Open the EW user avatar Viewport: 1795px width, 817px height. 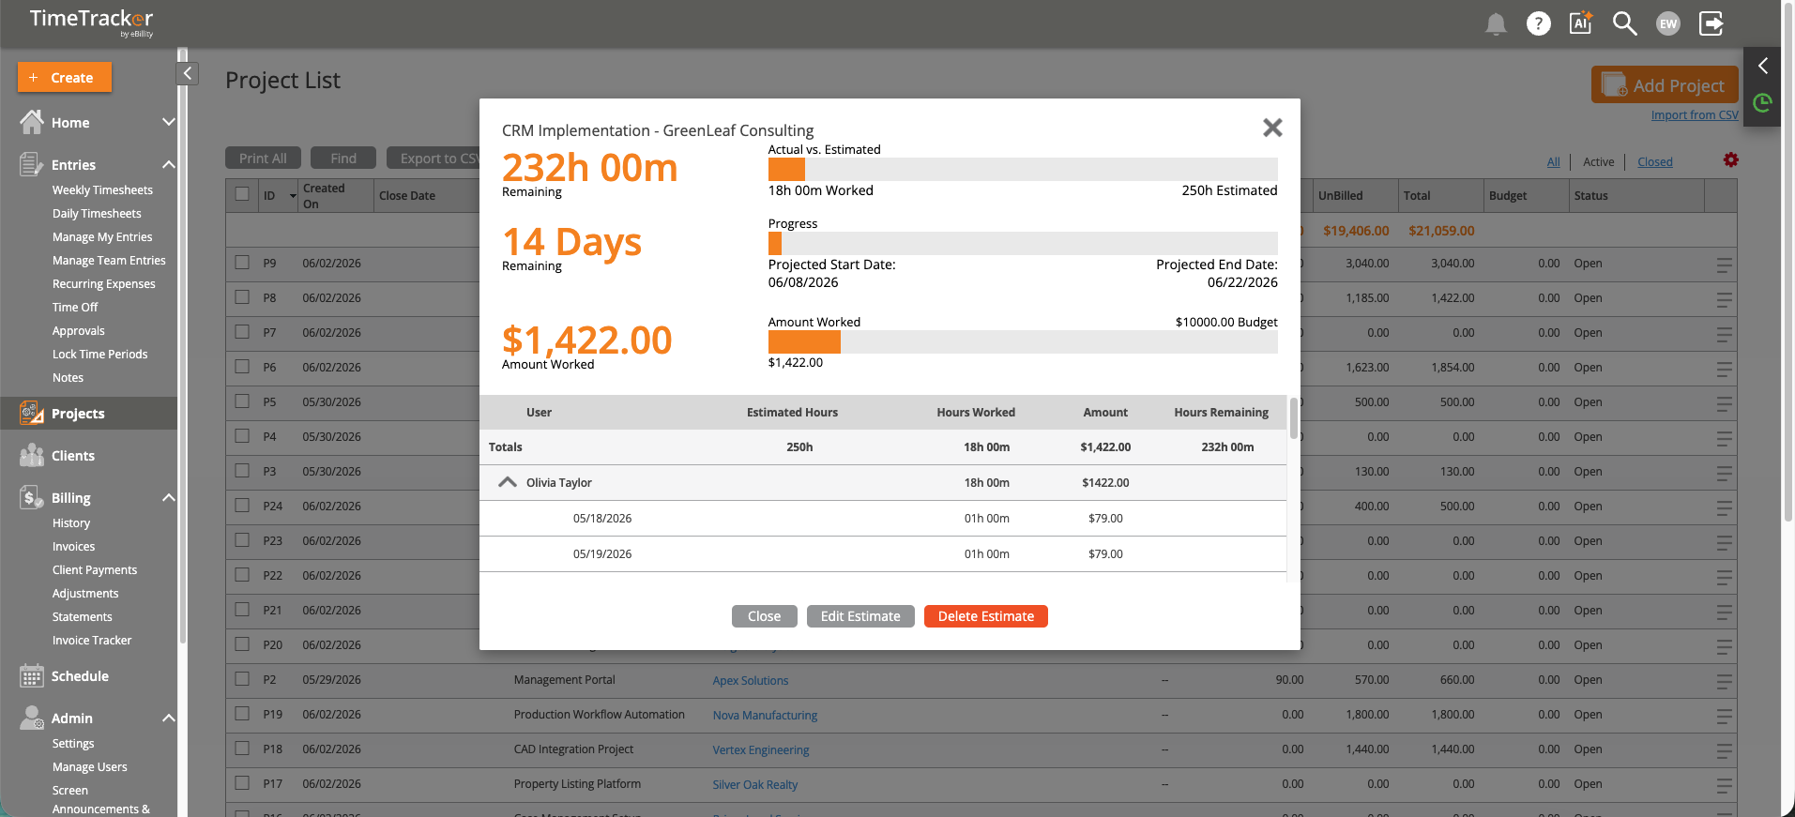pyautogui.click(x=1667, y=24)
